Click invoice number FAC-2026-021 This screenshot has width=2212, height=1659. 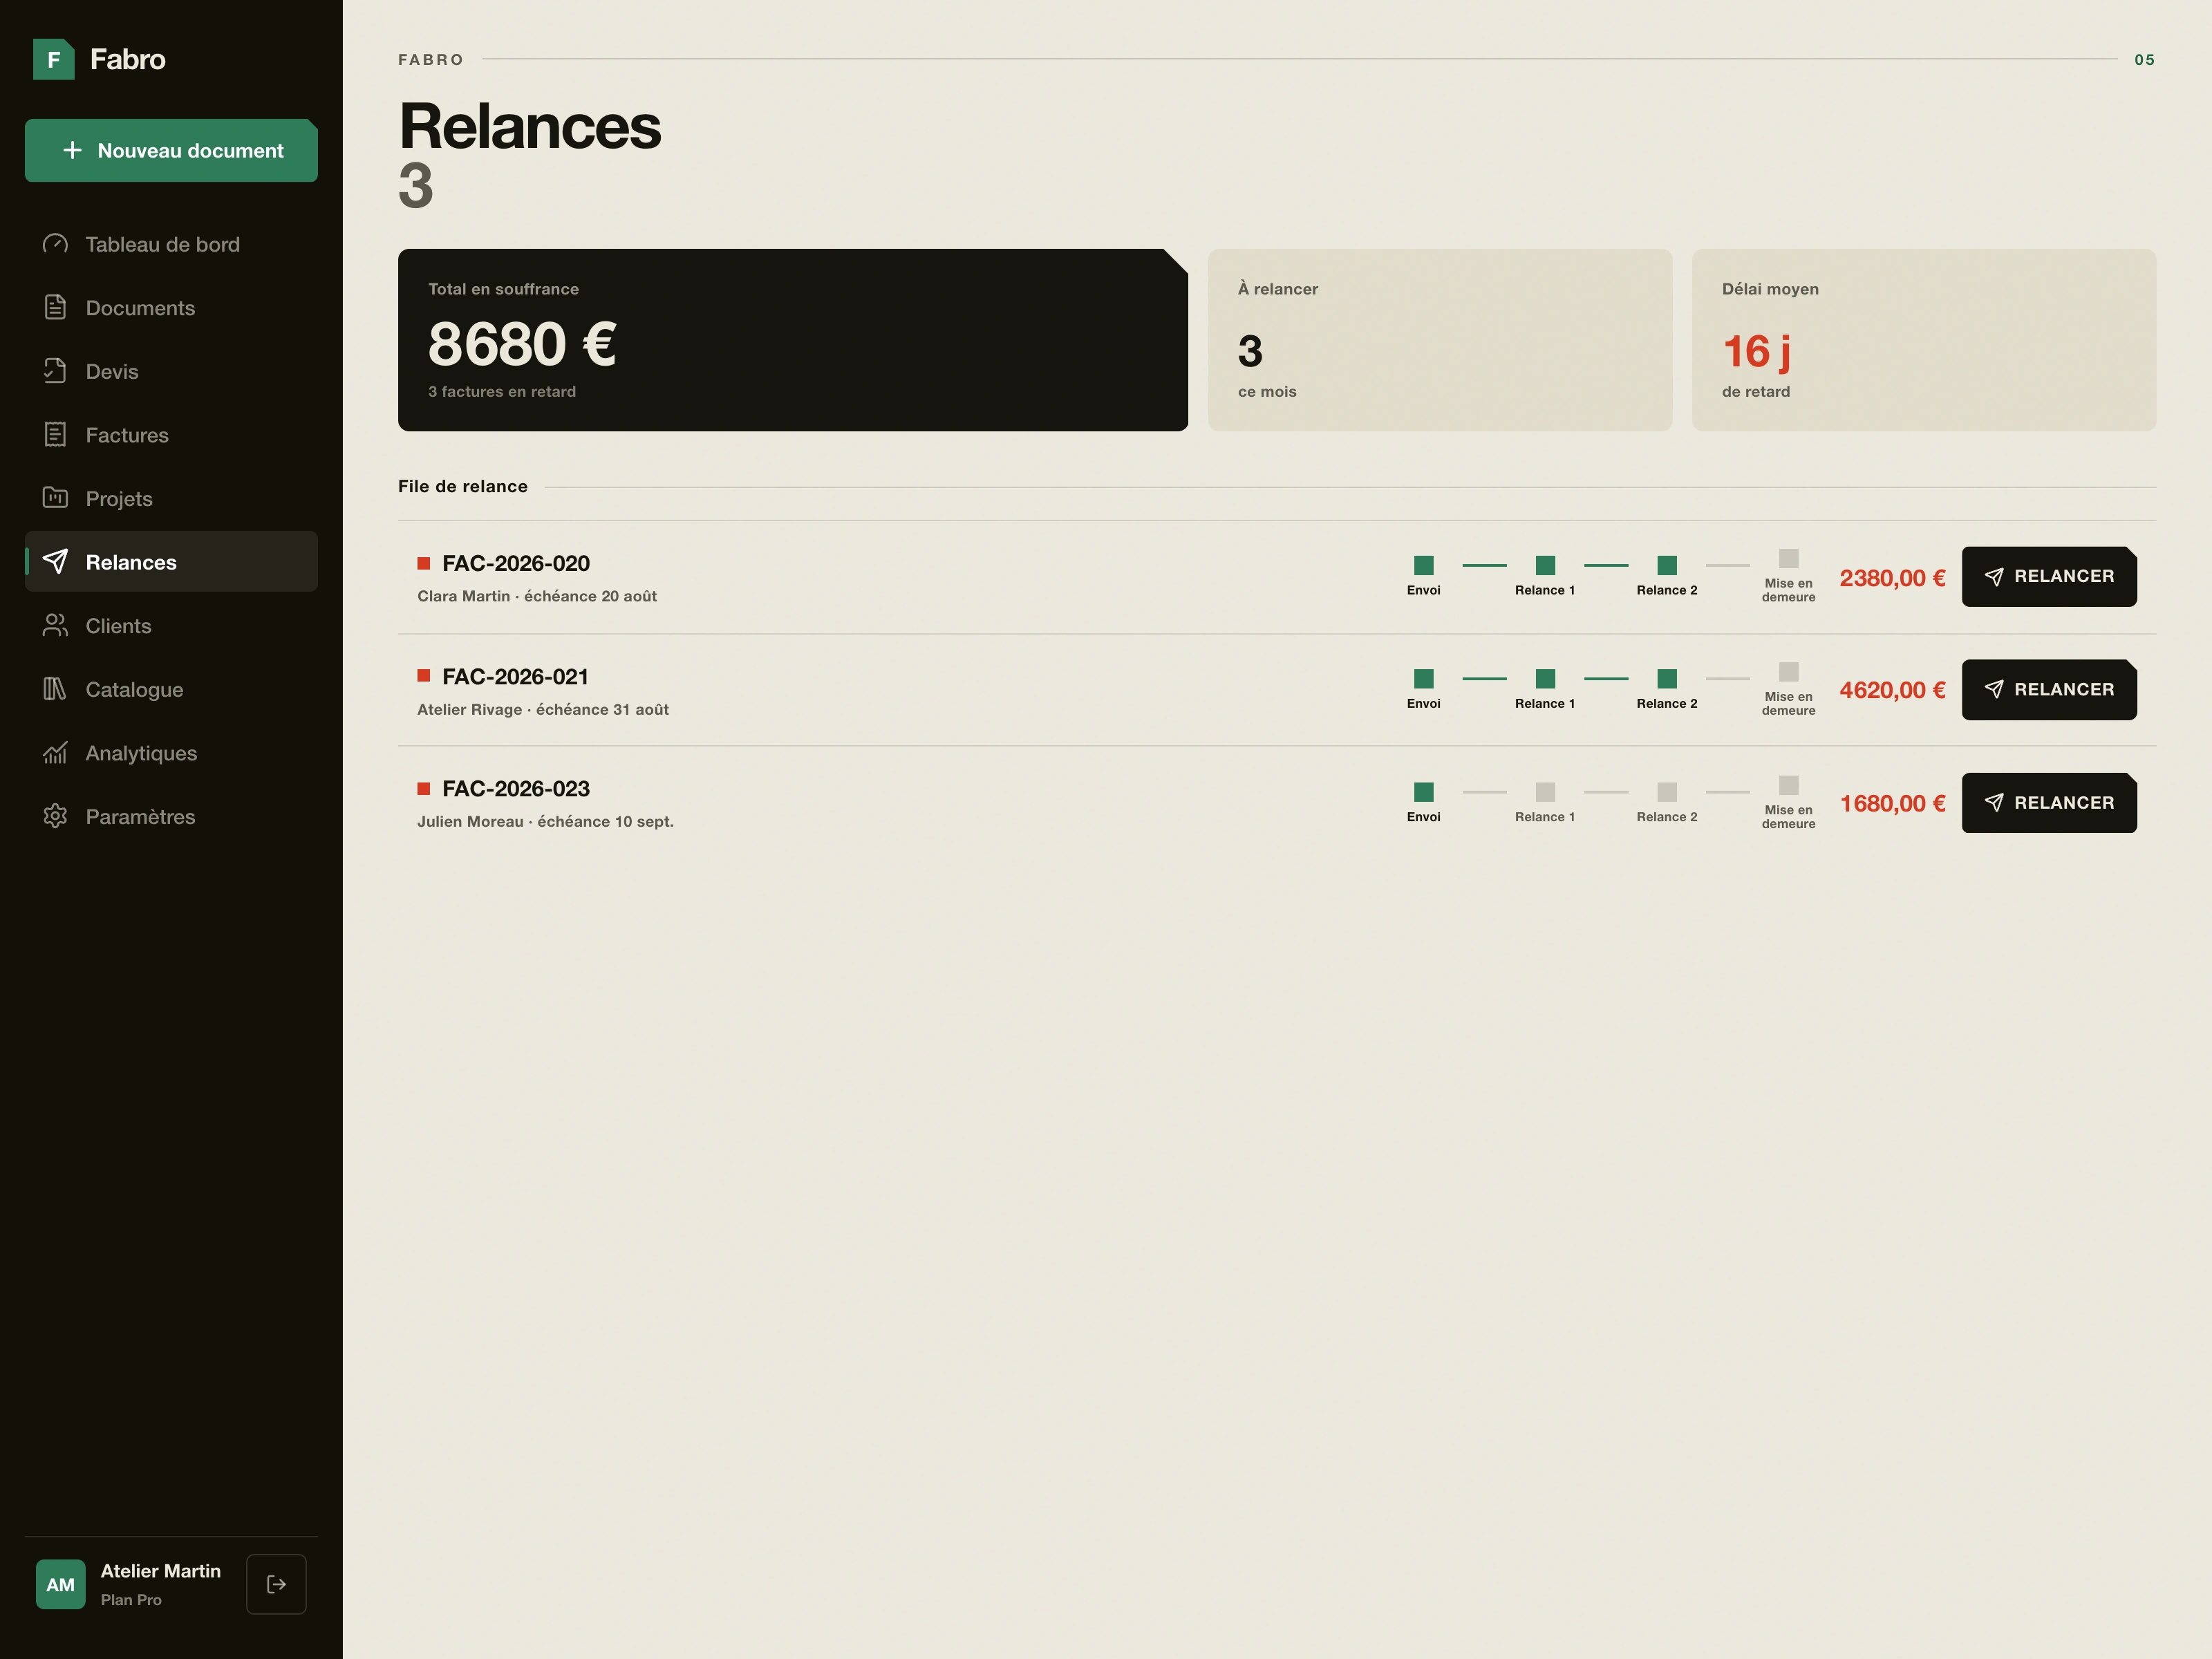(516, 676)
